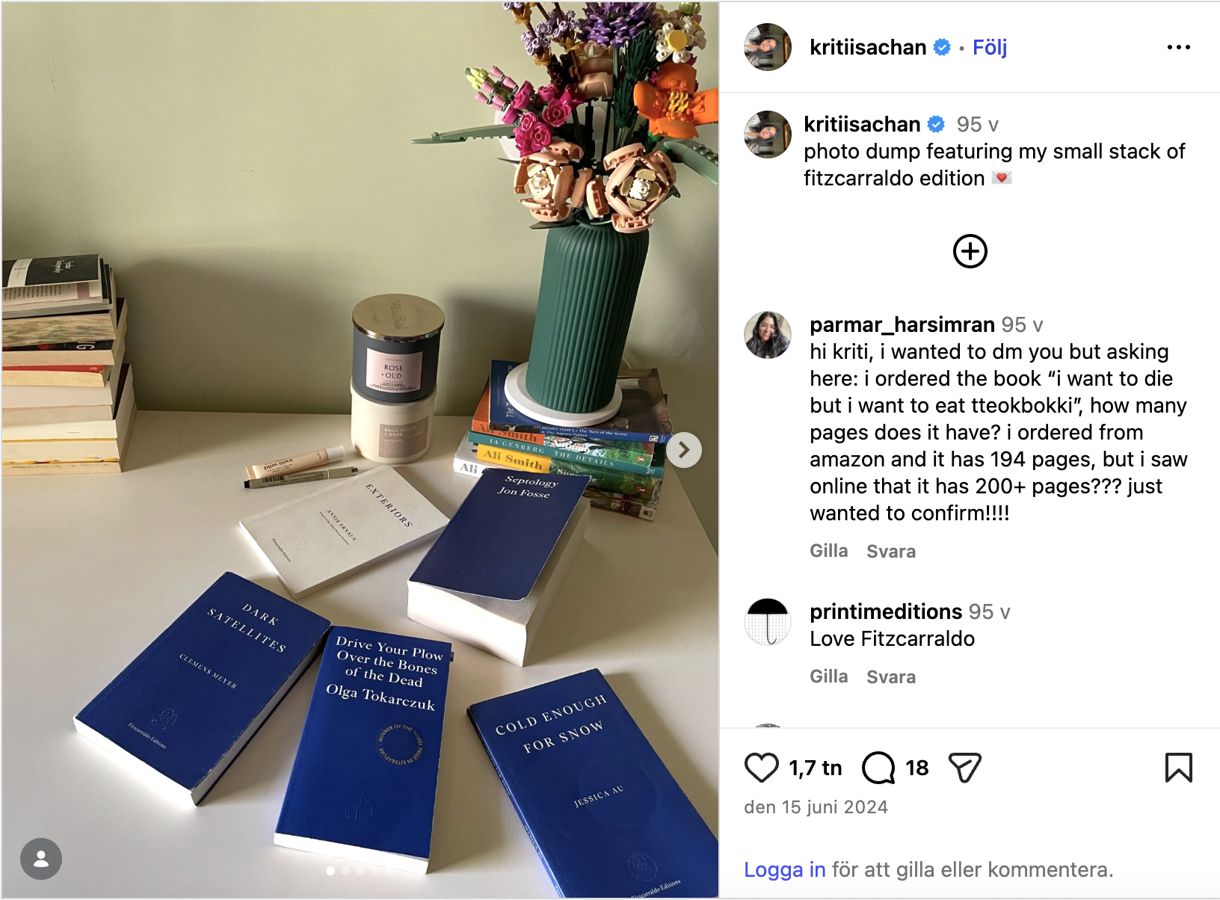Open the 1,7 tn likes count
Viewport: 1220px width, 900px height.
[816, 768]
